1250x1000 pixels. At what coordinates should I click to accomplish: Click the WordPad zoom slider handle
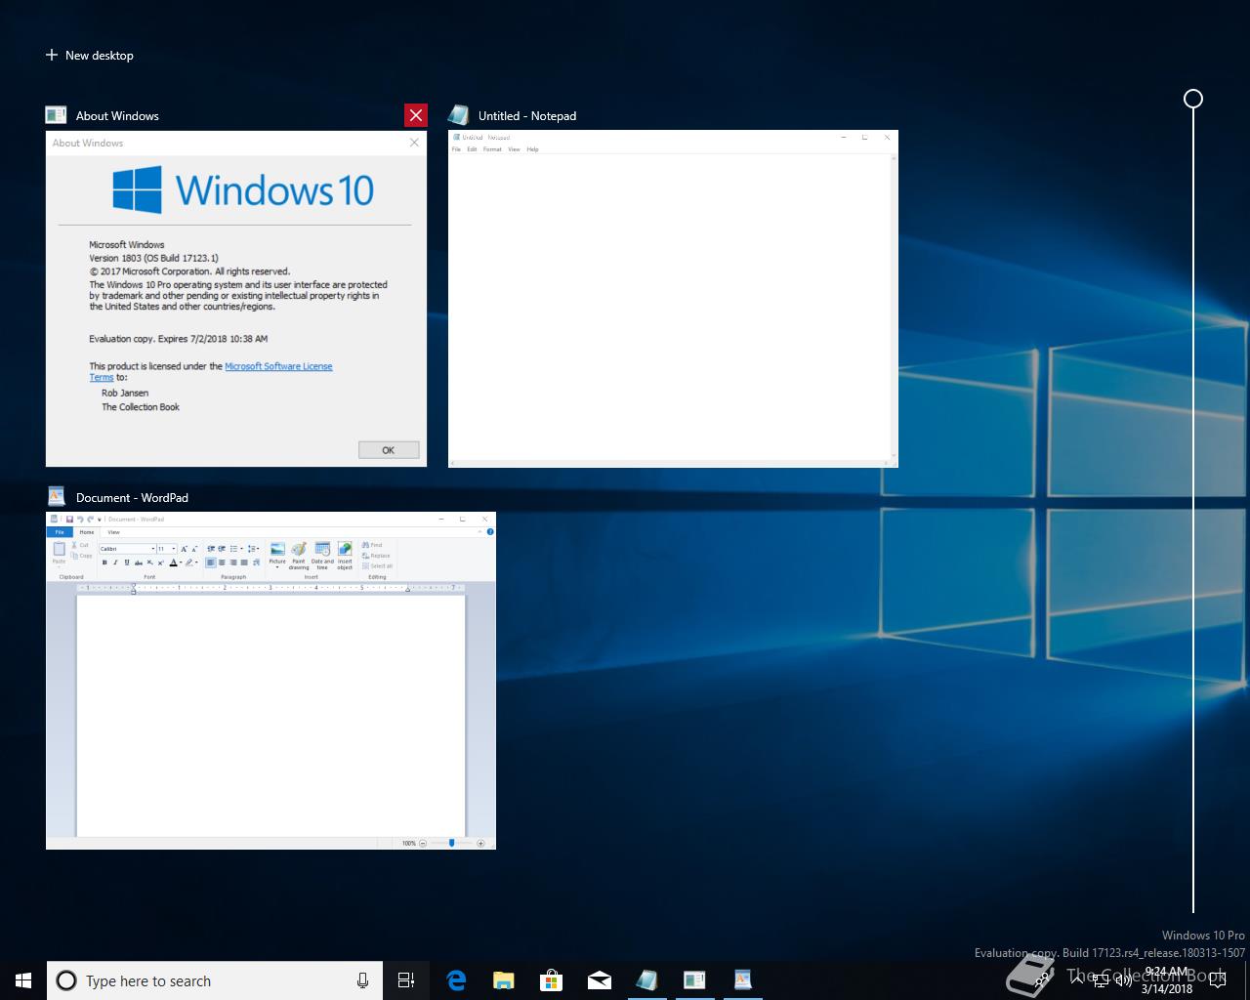451,842
